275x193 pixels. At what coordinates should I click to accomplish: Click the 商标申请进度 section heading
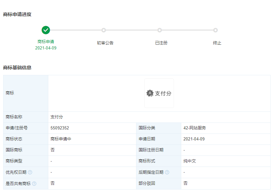click(17, 14)
